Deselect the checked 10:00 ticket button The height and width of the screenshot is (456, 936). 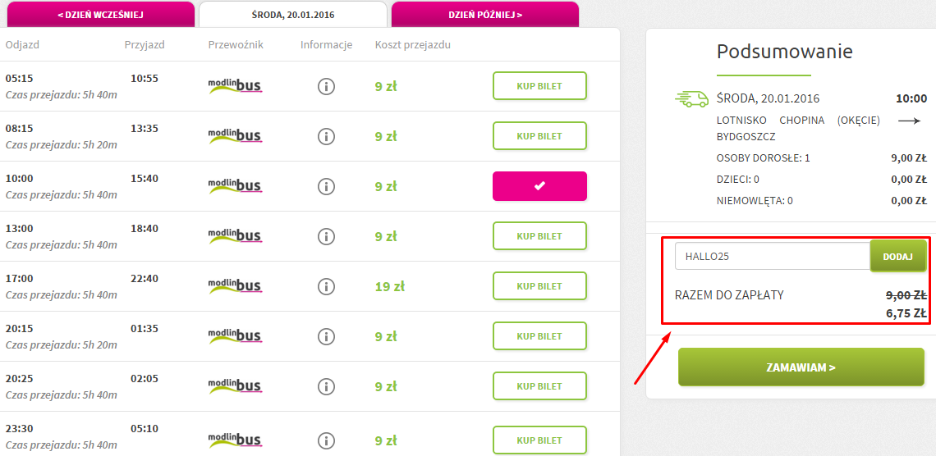click(x=539, y=186)
